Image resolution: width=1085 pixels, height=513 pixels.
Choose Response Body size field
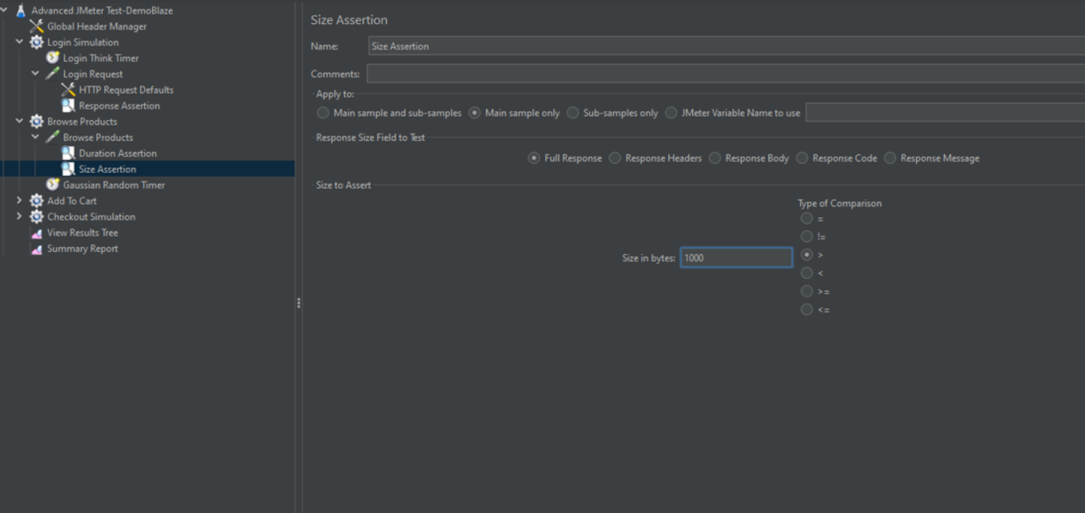715,158
